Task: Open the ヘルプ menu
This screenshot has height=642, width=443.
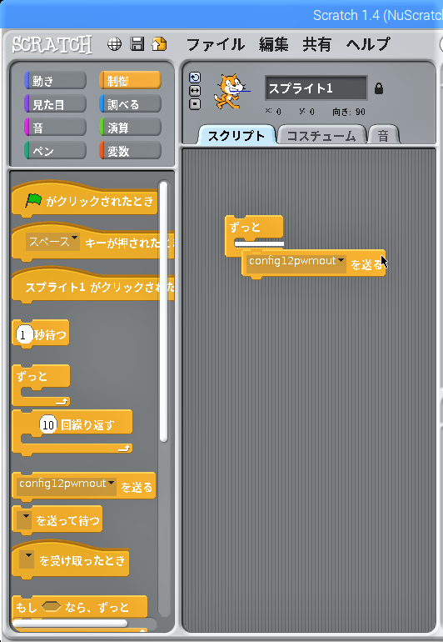Action: click(x=368, y=44)
